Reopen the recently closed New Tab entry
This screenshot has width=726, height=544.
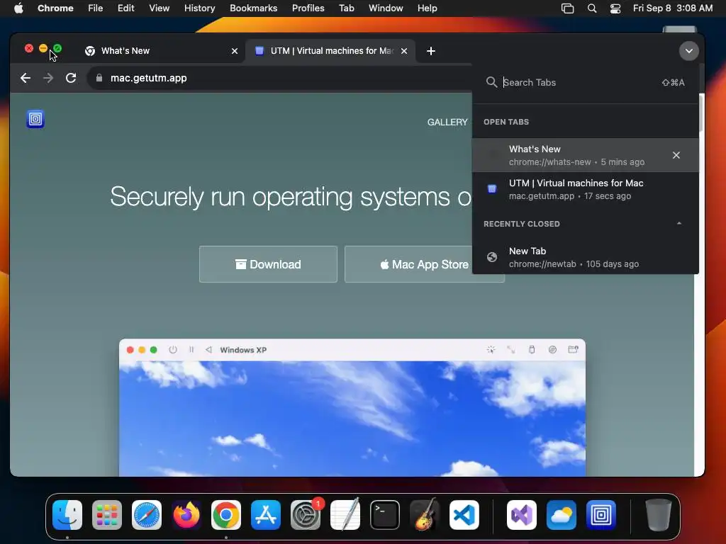(x=585, y=257)
